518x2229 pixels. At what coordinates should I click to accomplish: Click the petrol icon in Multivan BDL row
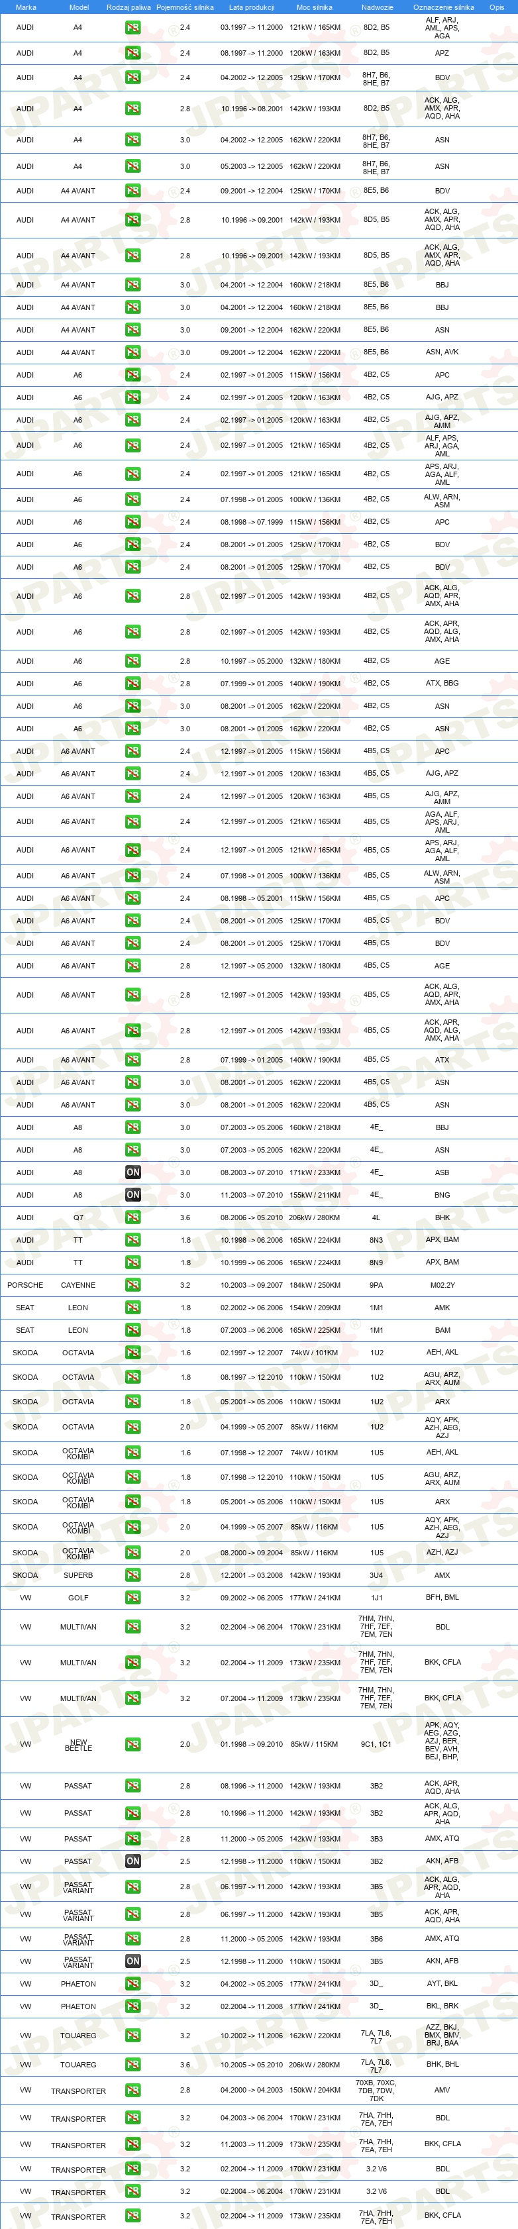point(132,1627)
